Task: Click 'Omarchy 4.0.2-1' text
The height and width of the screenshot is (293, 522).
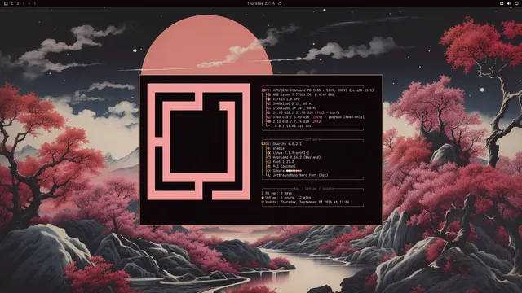Action: point(287,144)
